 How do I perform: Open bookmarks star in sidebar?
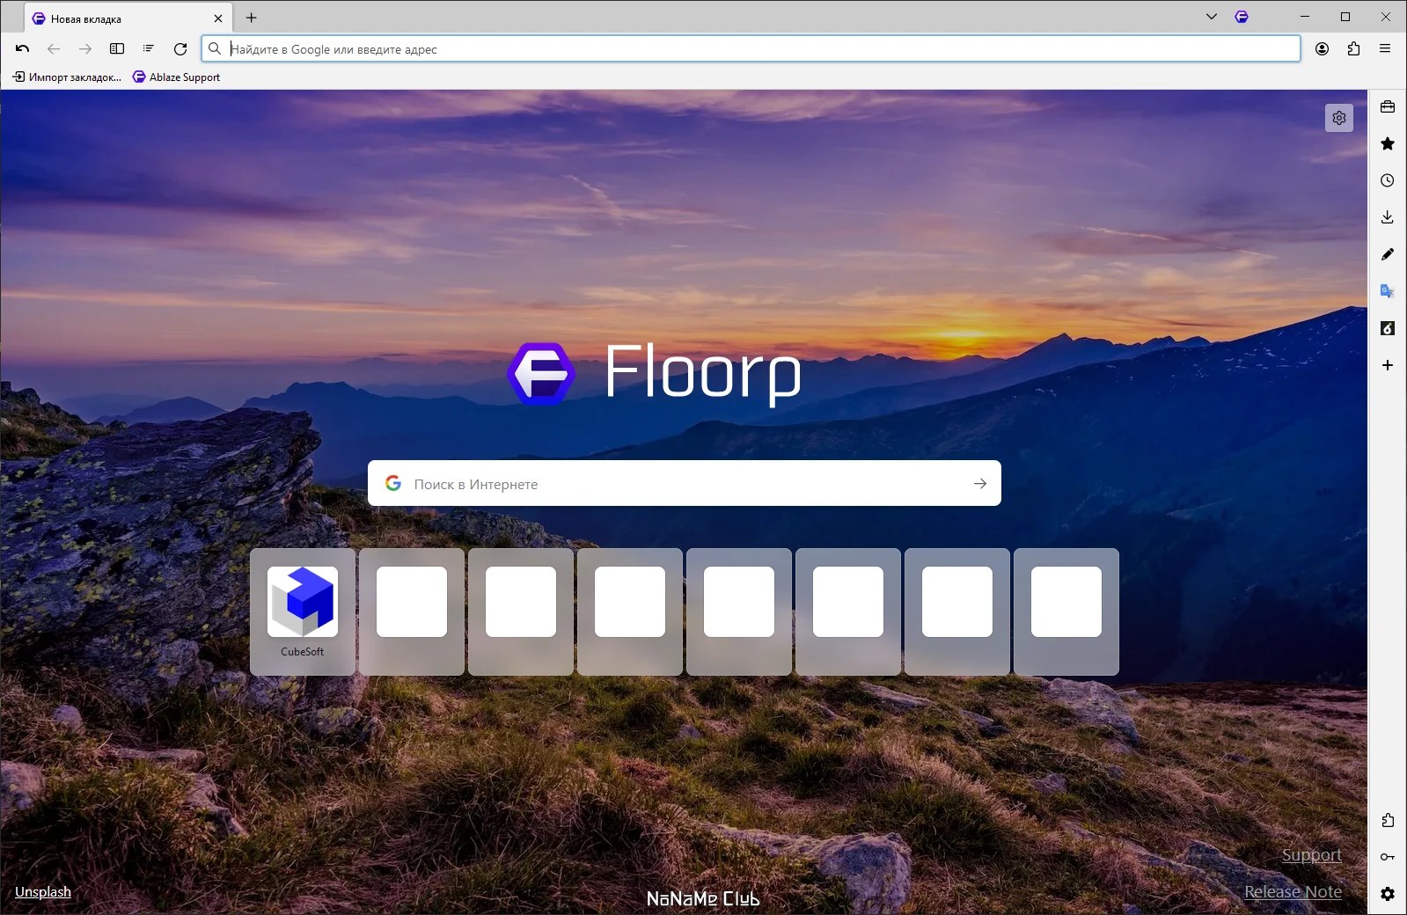pos(1388,143)
